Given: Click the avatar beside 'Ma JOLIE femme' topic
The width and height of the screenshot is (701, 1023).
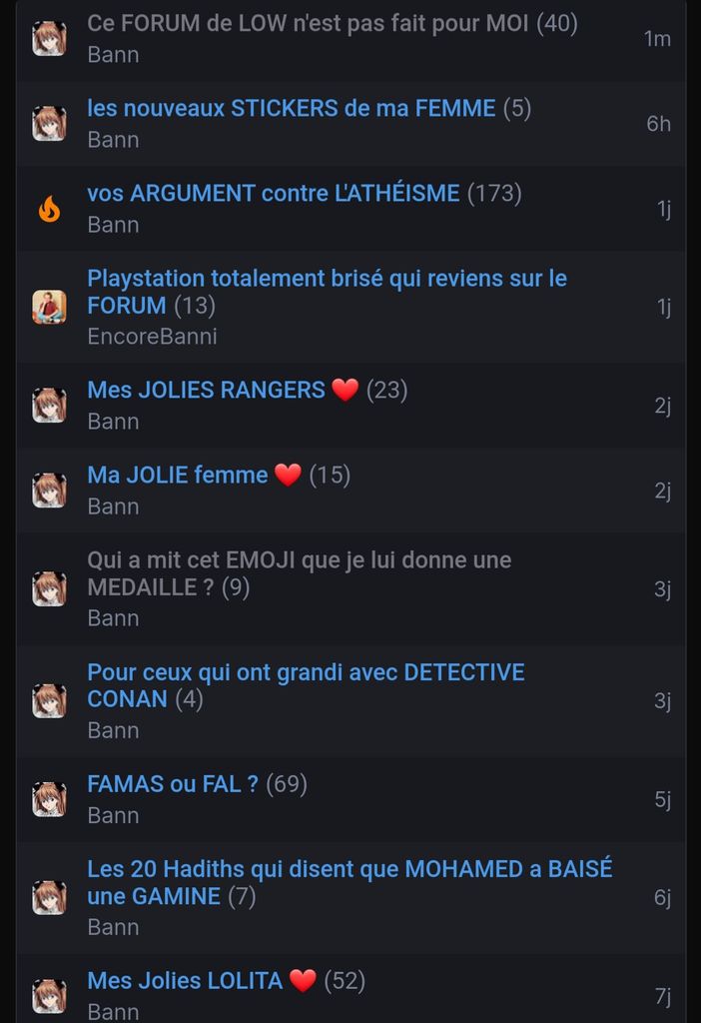Looking at the screenshot, I should pos(50,490).
